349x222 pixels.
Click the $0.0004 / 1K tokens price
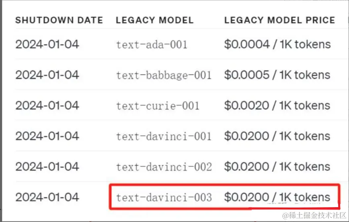pyautogui.click(x=277, y=44)
